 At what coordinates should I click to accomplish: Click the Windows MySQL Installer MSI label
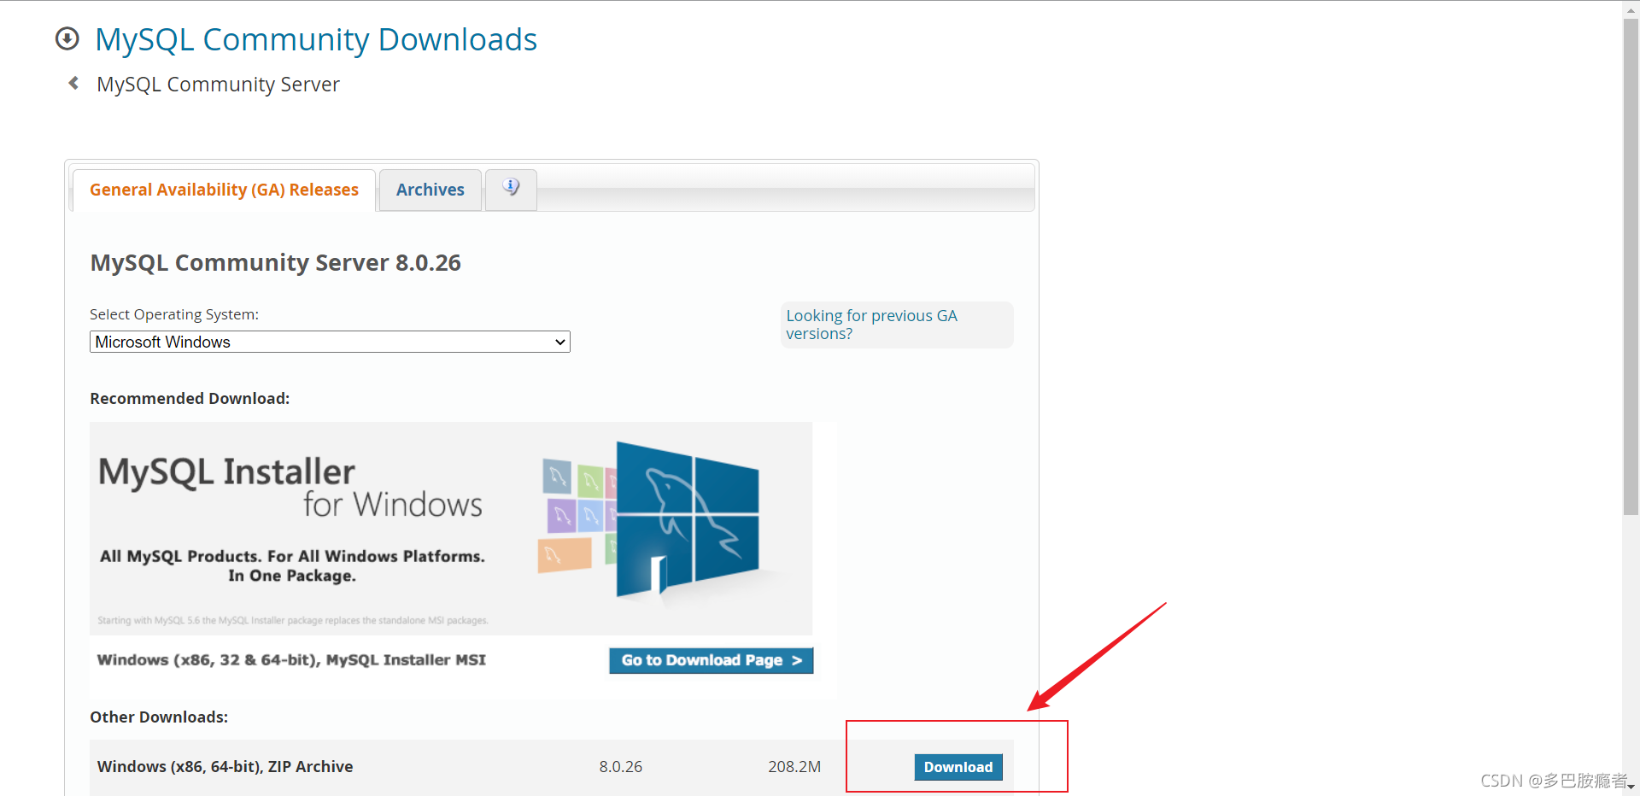pos(291,660)
